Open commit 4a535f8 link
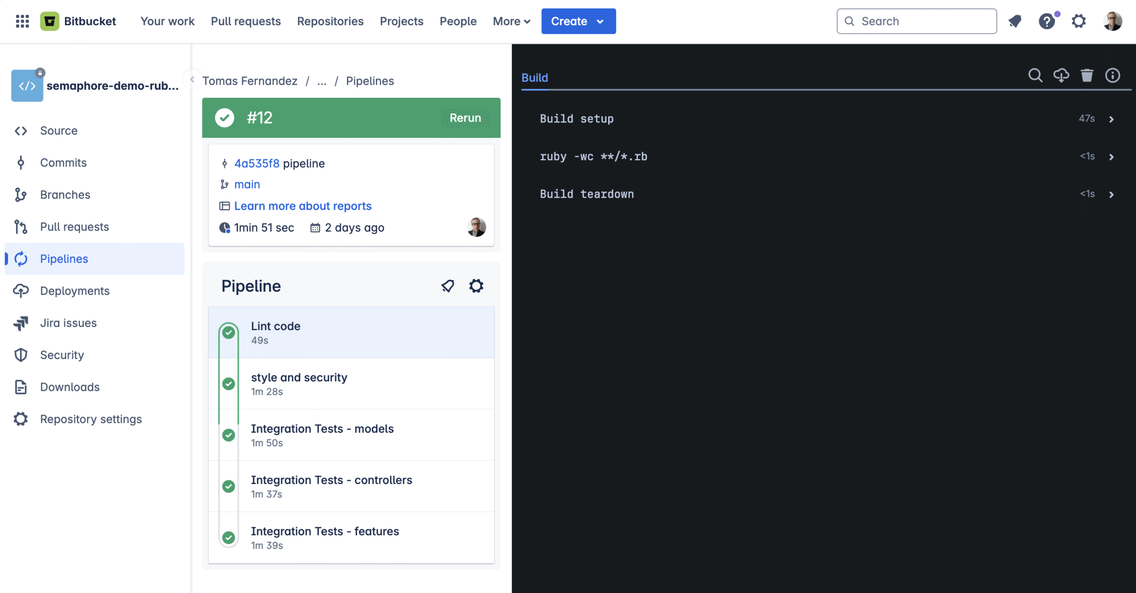This screenshot has width=1136, height=593. point(257,164)
